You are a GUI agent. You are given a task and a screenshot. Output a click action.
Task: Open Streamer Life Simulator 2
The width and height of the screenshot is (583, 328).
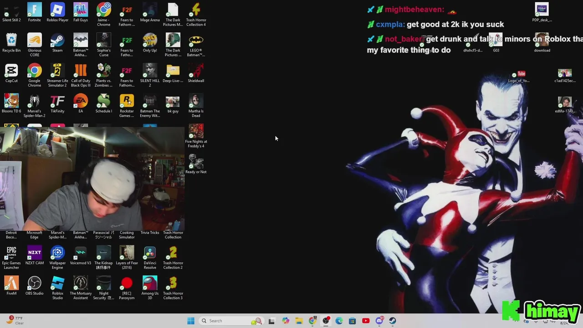coord(57,76)
